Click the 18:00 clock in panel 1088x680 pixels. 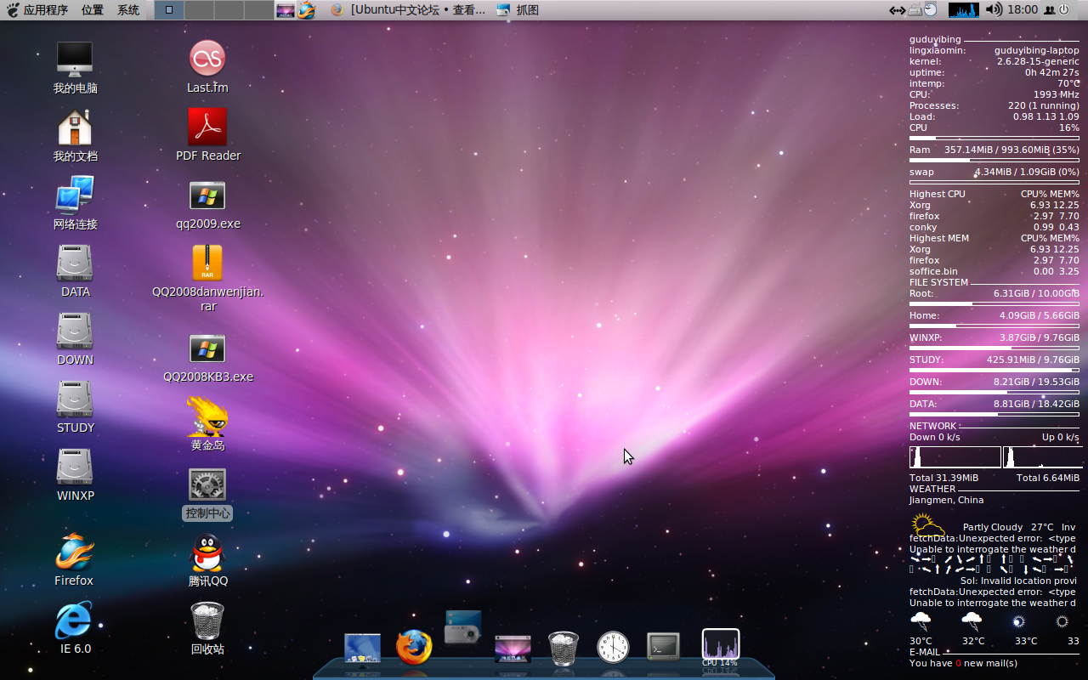(x=1023, y=9)
